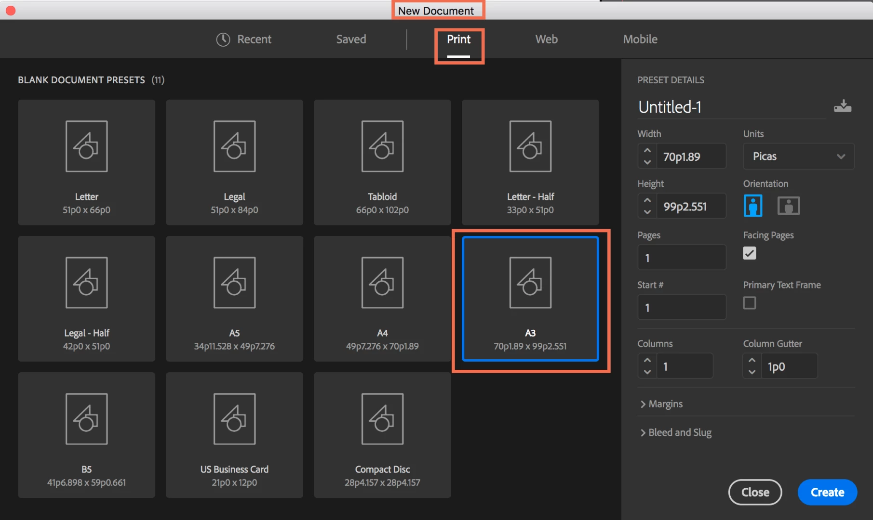Increase Width with the up arrow
The image size is (873, 520).
(647, 150)
